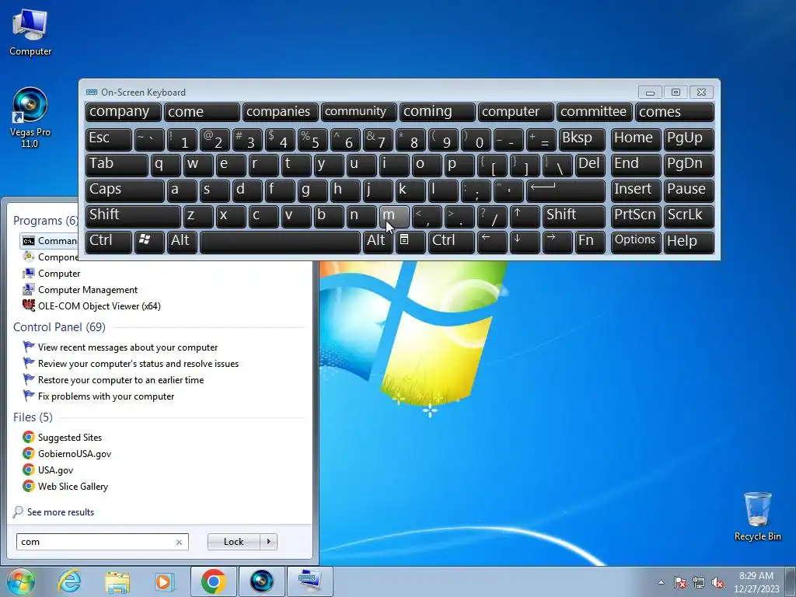
Task: Click the network tray icon
Action: pos(699,582)
